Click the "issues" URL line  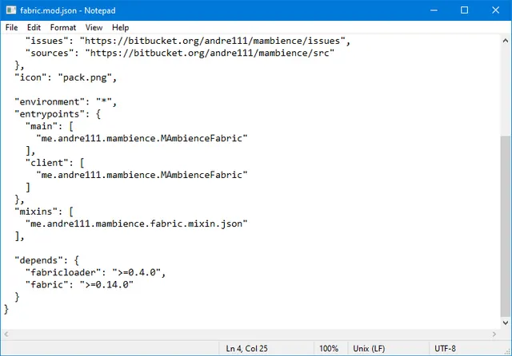tap(188, 41)
